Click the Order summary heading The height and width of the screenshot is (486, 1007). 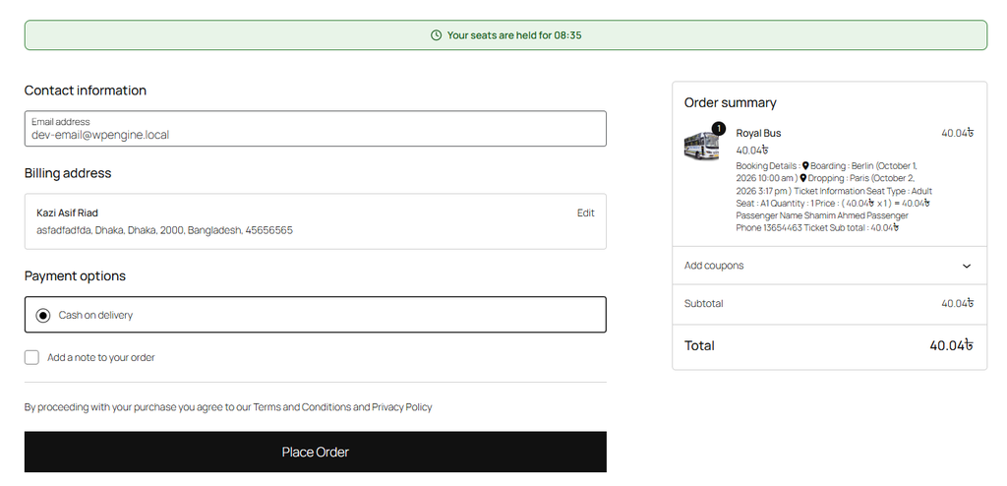[x=731, y=103]
